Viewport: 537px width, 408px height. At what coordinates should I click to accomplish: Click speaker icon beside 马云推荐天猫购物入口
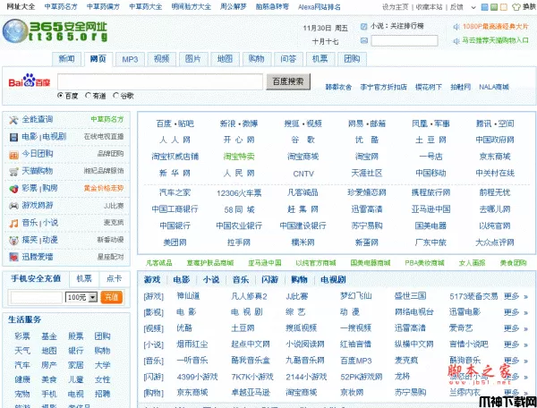456,41
